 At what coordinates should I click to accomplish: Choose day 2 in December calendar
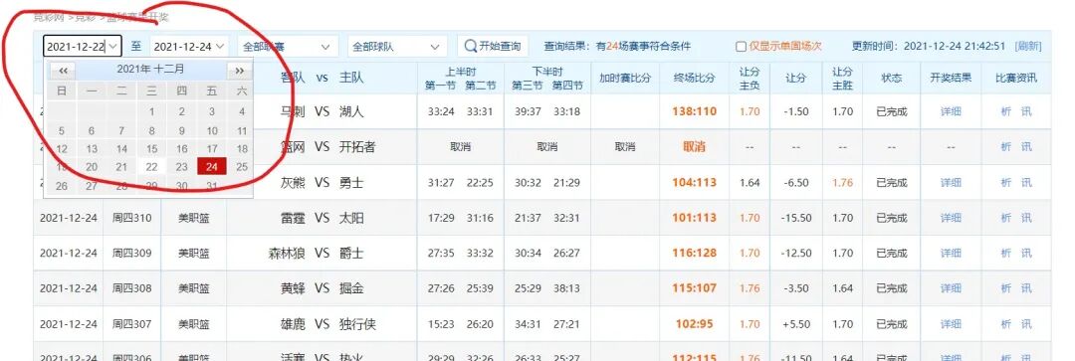tap(182, 111)
